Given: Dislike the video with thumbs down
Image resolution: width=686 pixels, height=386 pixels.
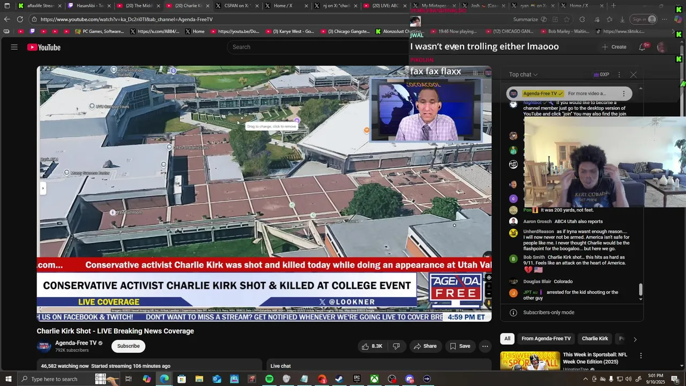Looking at the screenshot, I should click(x=396, y=346).
